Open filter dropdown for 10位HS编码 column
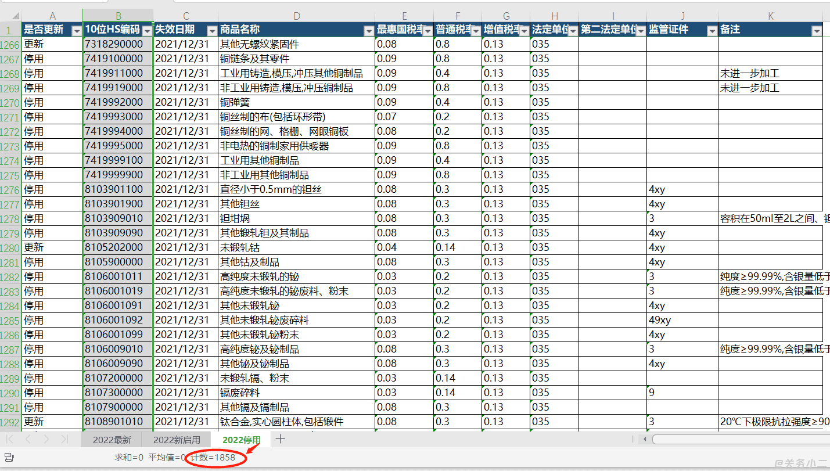Screen dimensions: 830x471 (x=147, y=31)
